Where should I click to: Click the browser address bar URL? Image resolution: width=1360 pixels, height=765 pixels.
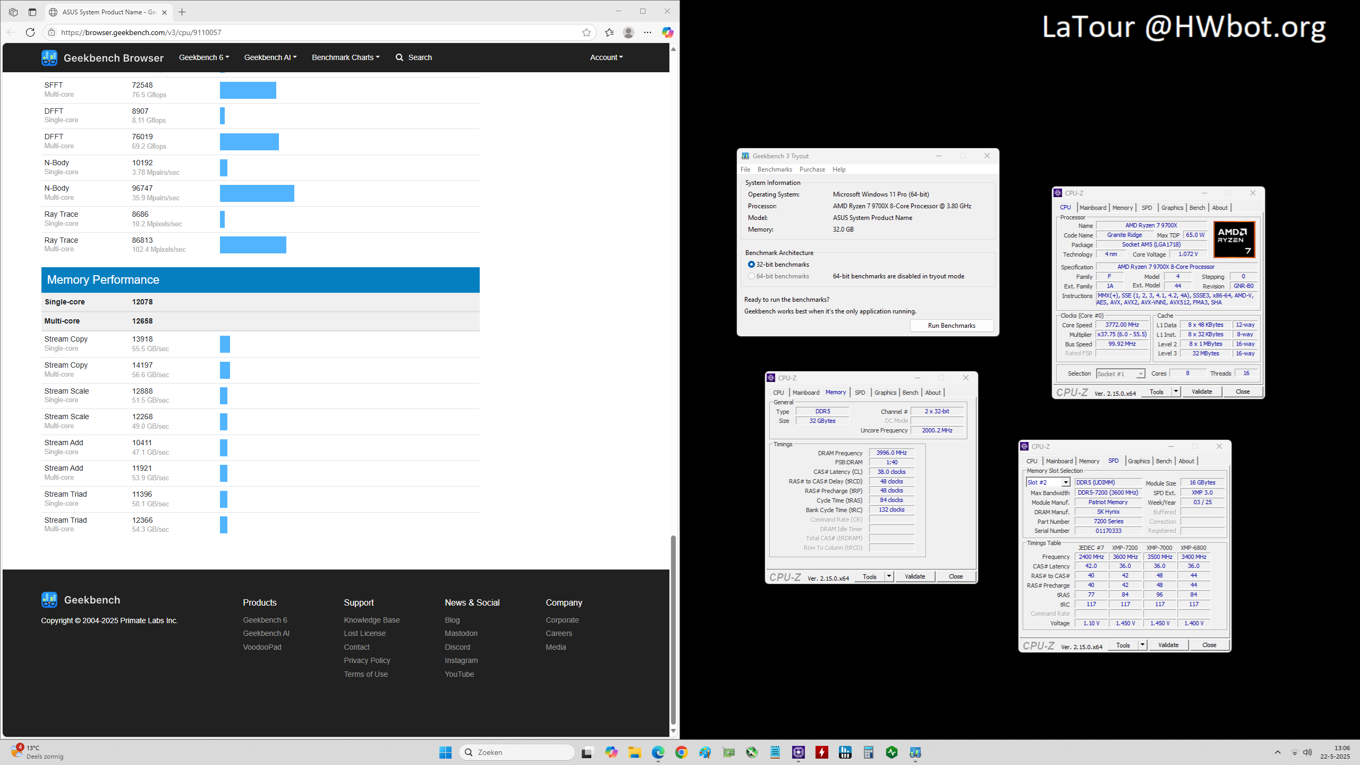[141, 32]
